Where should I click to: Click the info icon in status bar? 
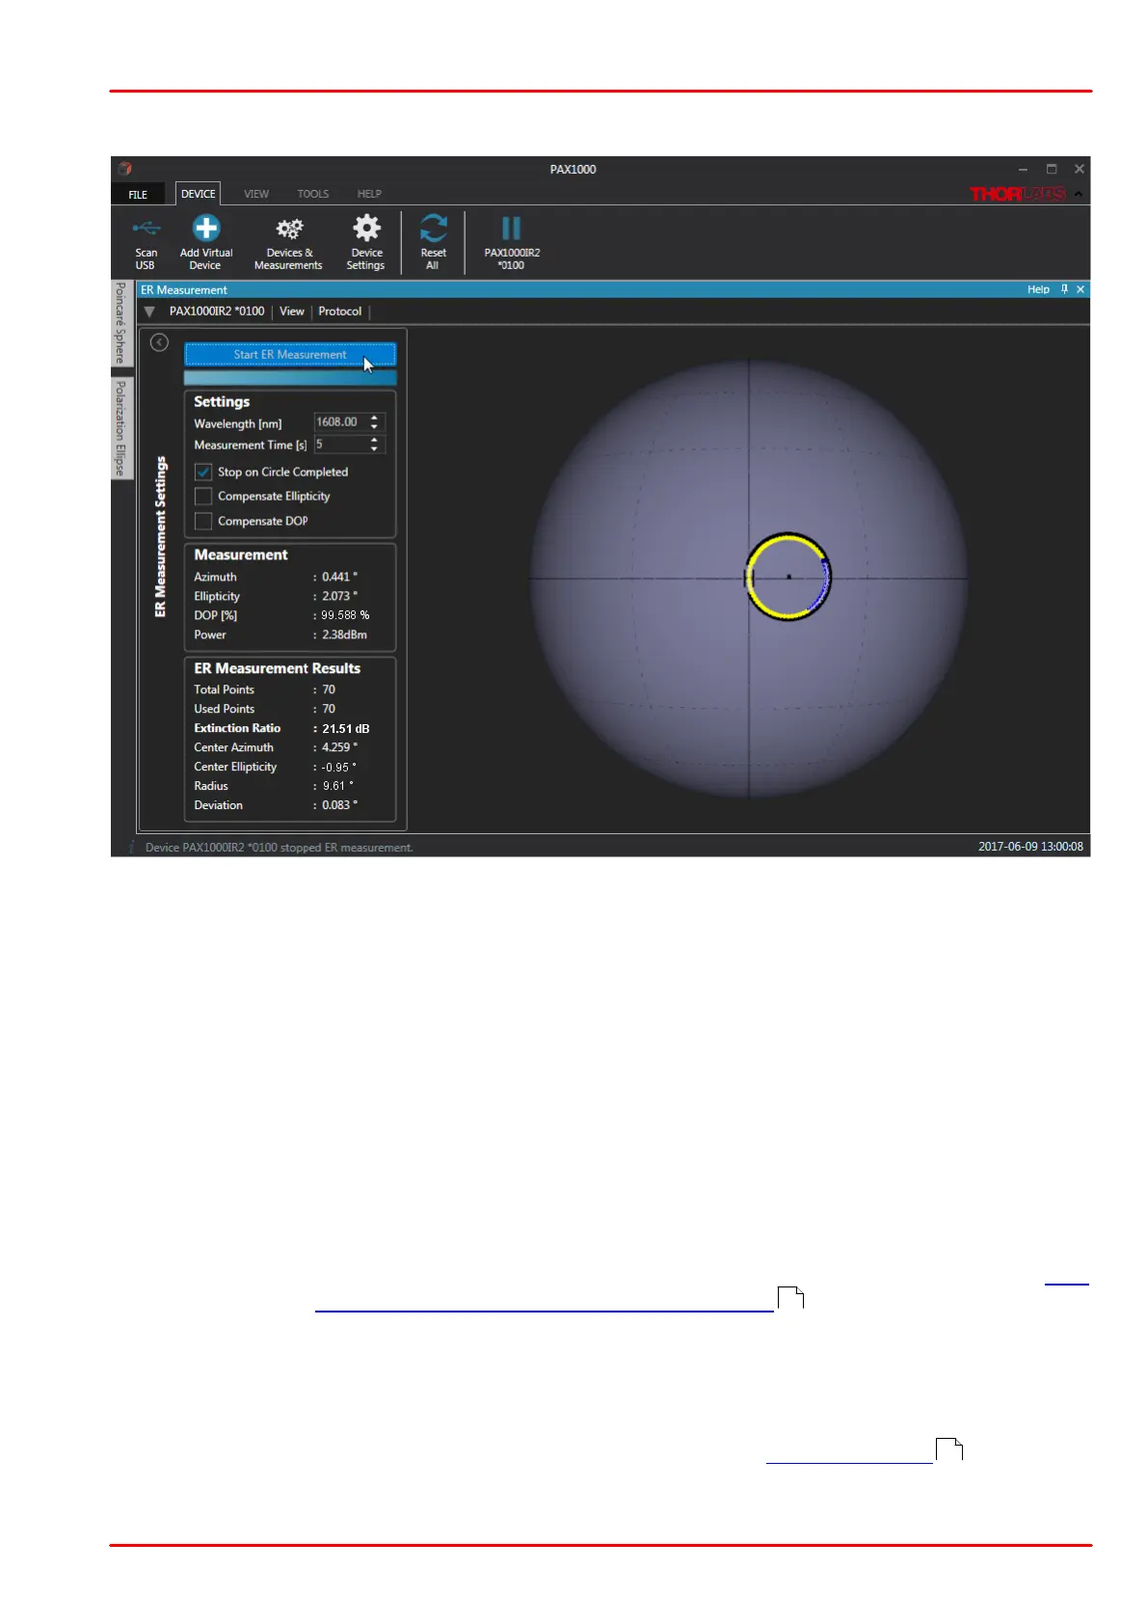pos(131,847)
